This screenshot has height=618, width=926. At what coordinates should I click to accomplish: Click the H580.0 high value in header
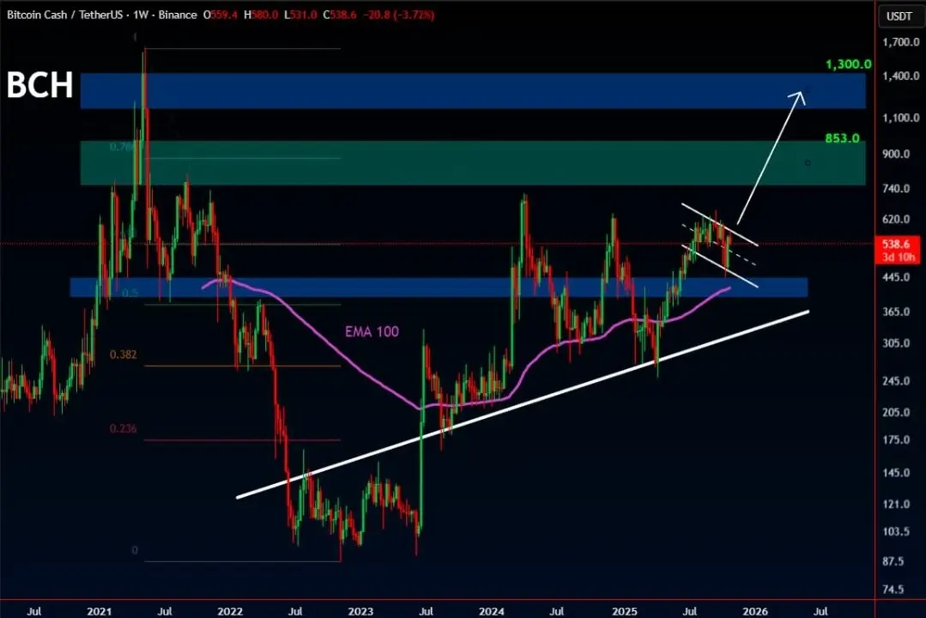coord(260,15)
